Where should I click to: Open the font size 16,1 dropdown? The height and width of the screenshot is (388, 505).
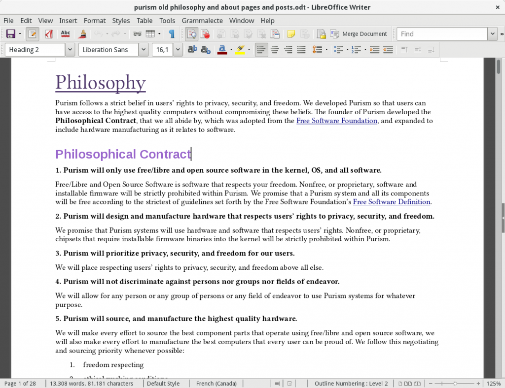178,50
